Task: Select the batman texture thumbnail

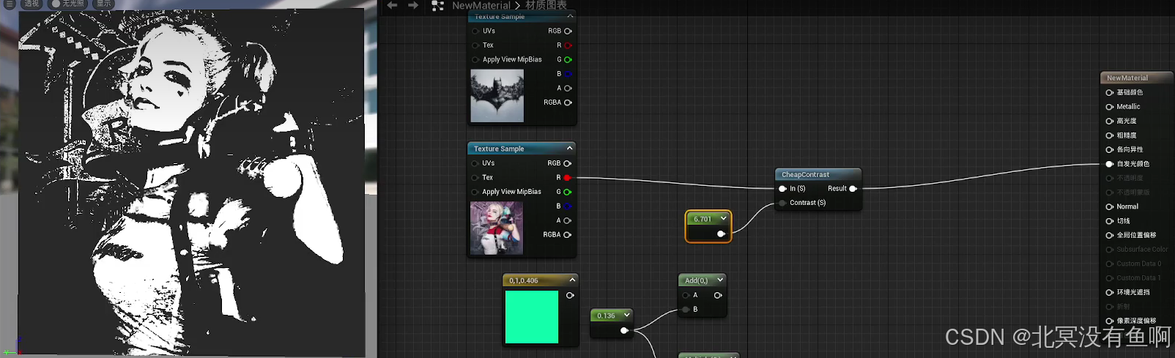Action: 497,96
